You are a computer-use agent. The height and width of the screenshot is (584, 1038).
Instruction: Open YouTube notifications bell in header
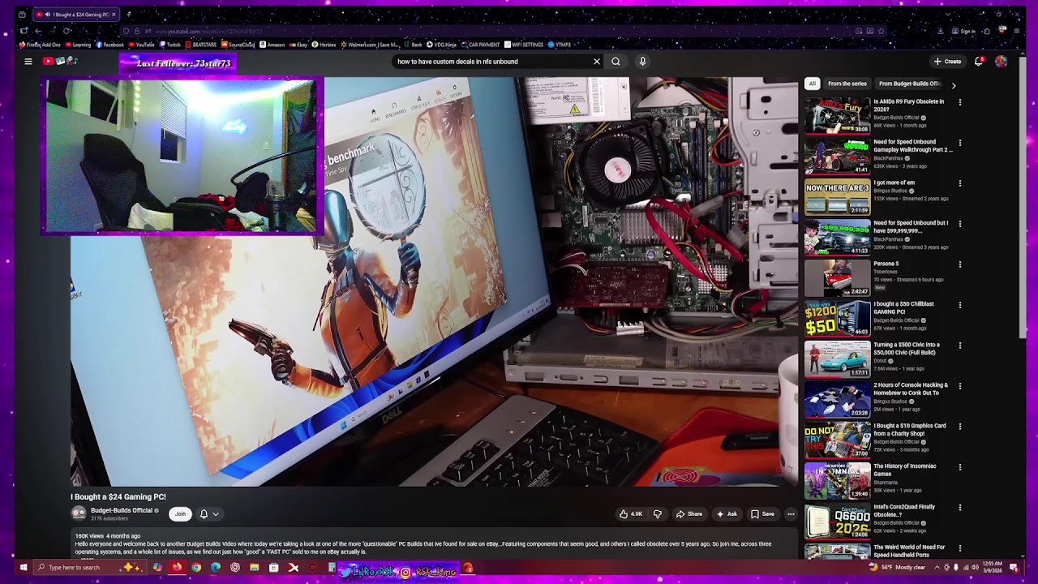pyautogui.click(x=979, y=61)
